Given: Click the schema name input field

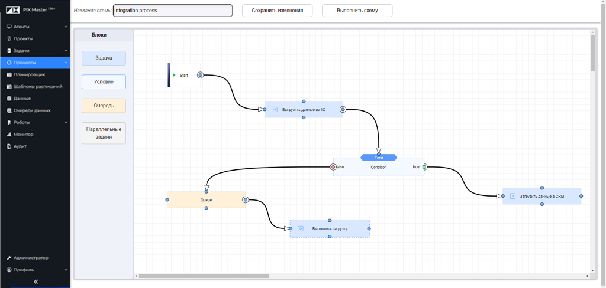Looking at the screenshot, I should pyautogui.click(x=172, y=11).
